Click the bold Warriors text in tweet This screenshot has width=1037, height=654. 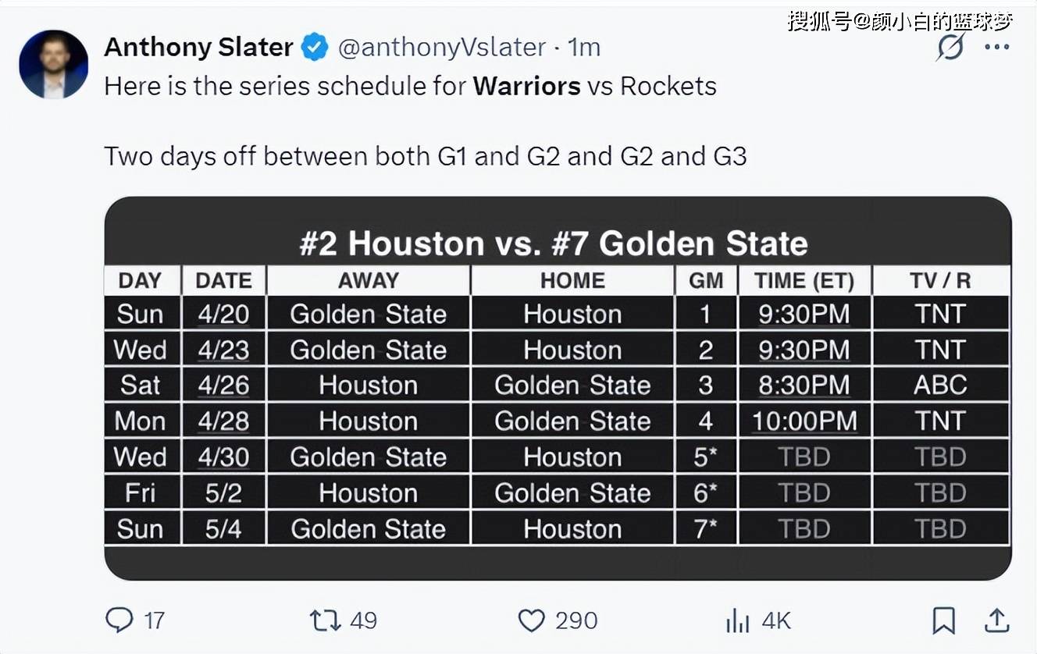coord(527,85)
